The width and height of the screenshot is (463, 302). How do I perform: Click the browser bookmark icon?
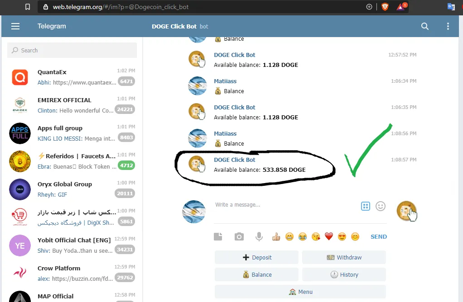[28, 7]
